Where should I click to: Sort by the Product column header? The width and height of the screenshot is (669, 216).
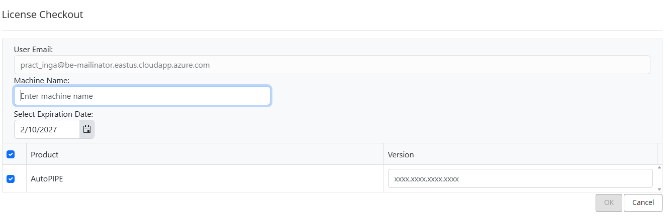coord(45,154)
